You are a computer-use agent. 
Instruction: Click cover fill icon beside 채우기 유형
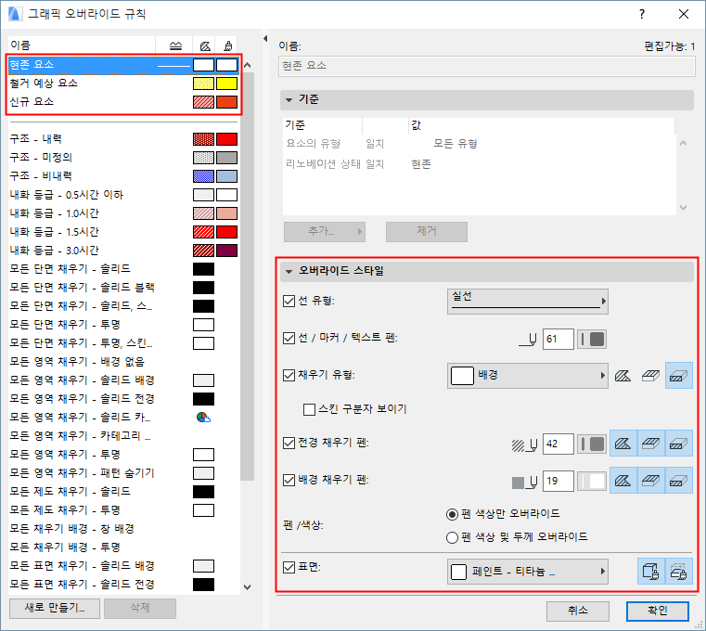[650, 375]
